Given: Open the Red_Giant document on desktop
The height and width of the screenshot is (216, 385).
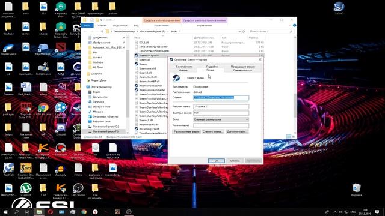Looking at the screenshot, I should [x=26, y=89].
